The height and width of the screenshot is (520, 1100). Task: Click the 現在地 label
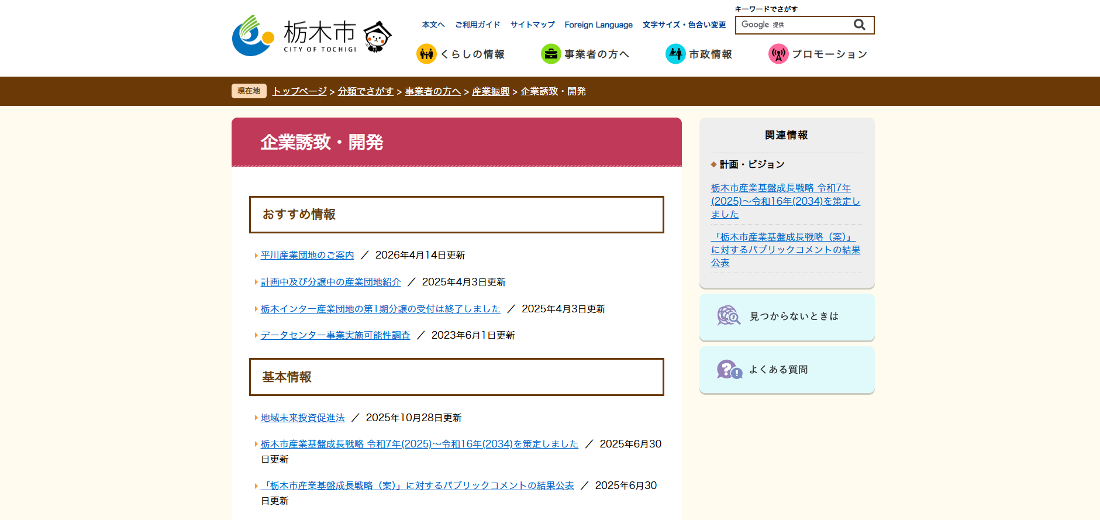pyautogui.click(x=249, y=91)
